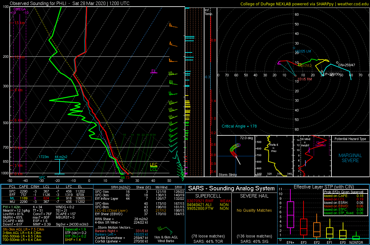The image size is (370, 245).
Task: Click the PW = 1.42in value
Action: [12, 207]
